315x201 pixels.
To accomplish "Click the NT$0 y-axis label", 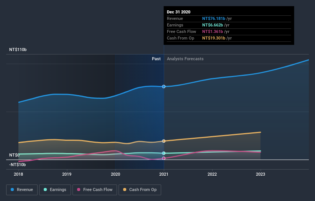I will pos(14,155).
